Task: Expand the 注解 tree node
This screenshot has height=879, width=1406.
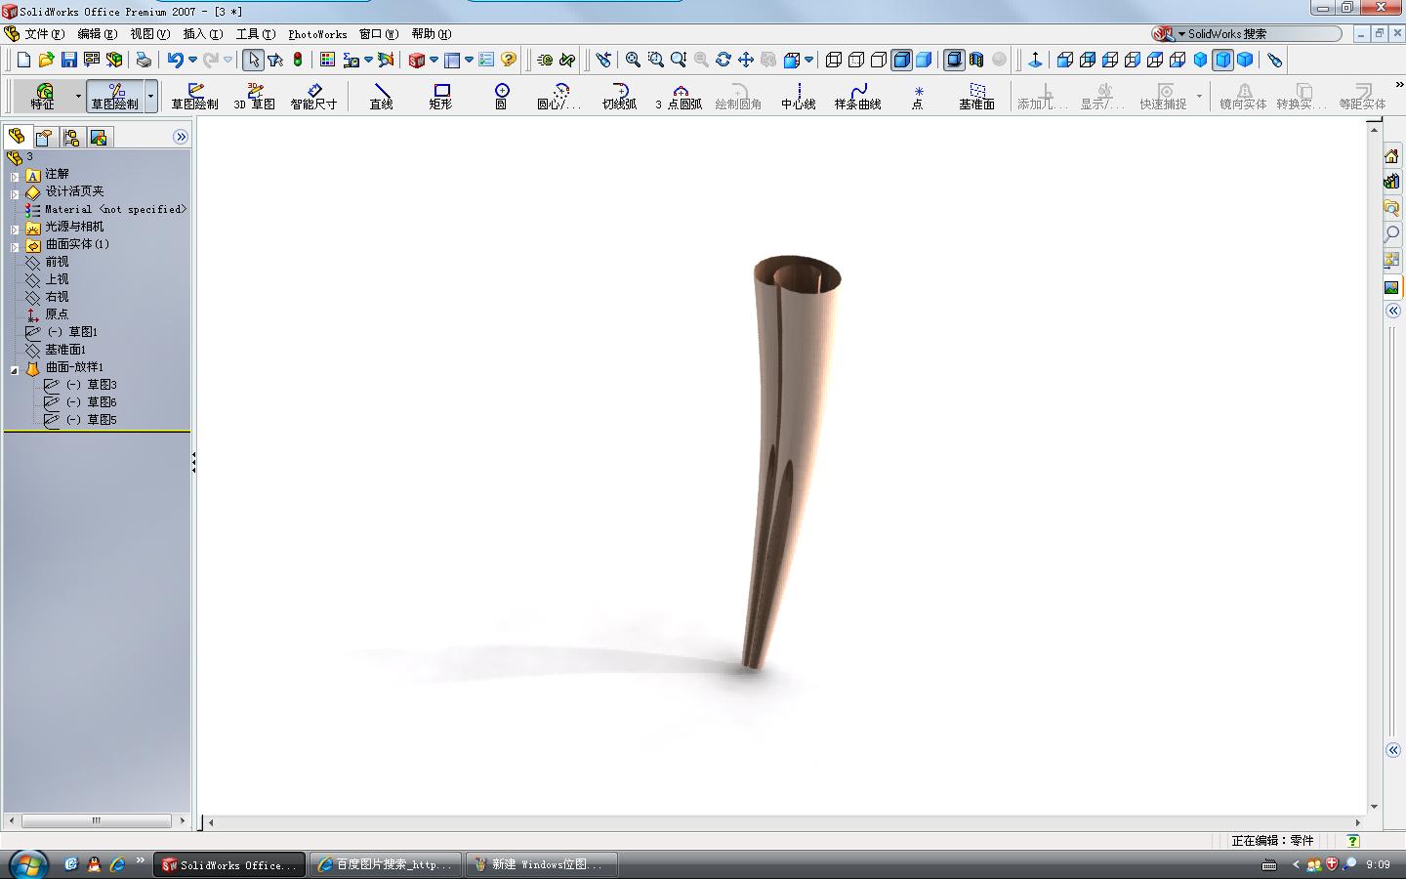Action: pyautogui.click(x=15, y=177)
